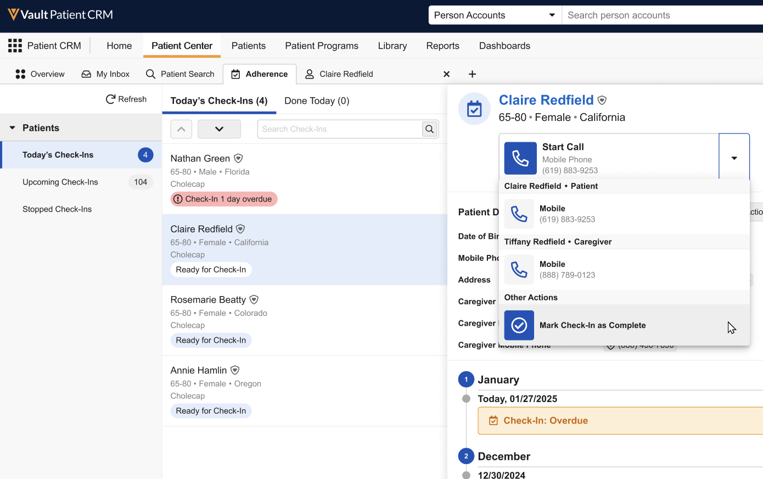Switch to the Done Today tab
This screenshot has height=479, width=763.
(x=317, y=101)
